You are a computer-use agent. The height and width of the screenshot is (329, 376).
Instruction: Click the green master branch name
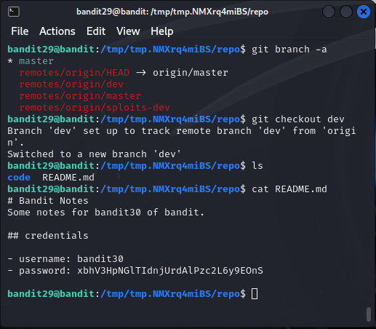tap(36, 61)
